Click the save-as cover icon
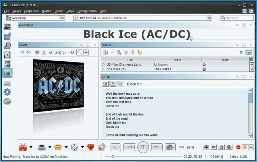257x162 pixels. pyautogui.click(x=44, y=52)
